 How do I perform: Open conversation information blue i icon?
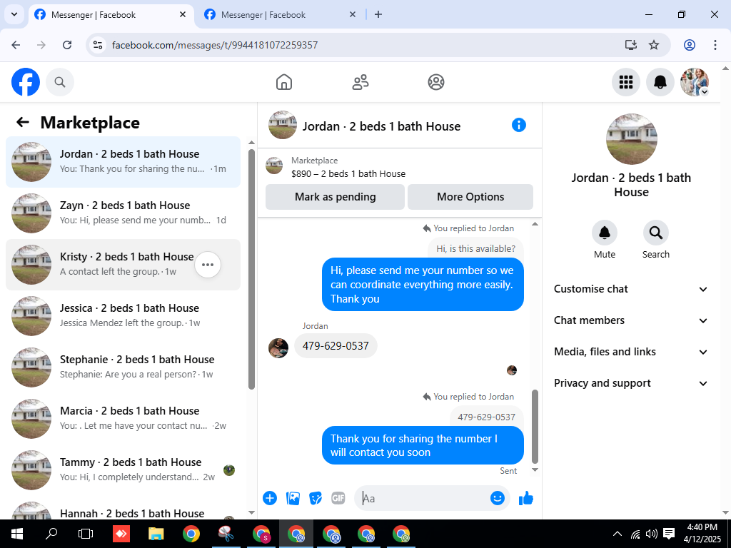[x=518, y=125]
